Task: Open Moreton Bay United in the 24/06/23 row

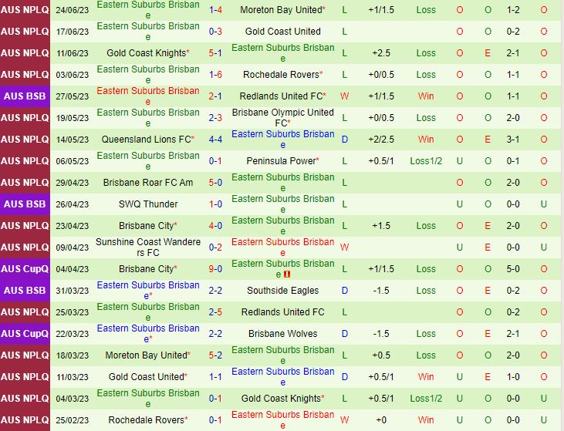Action: pyautogui.click(x=281, y=10)
